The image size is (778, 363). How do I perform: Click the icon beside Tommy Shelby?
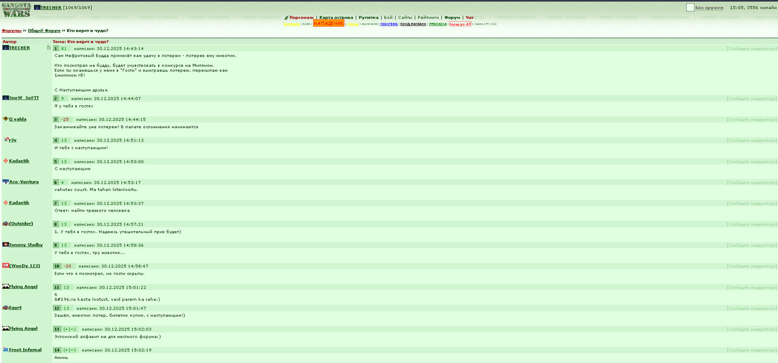[5, 244]
